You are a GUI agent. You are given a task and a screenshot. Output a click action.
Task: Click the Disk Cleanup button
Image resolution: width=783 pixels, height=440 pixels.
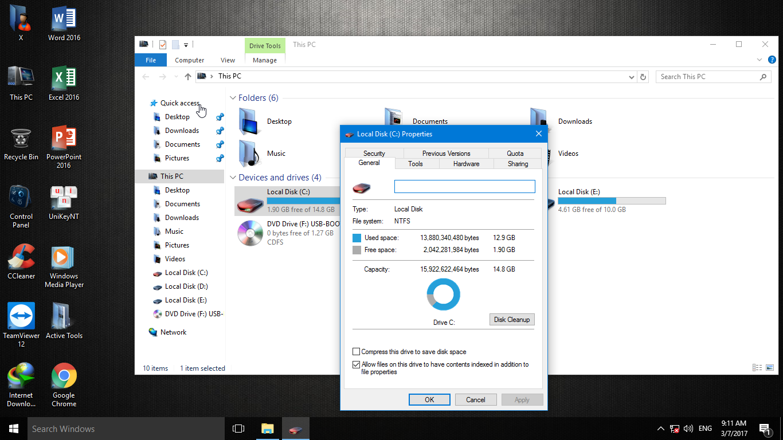pyautogui.click(x=512, y=320)
